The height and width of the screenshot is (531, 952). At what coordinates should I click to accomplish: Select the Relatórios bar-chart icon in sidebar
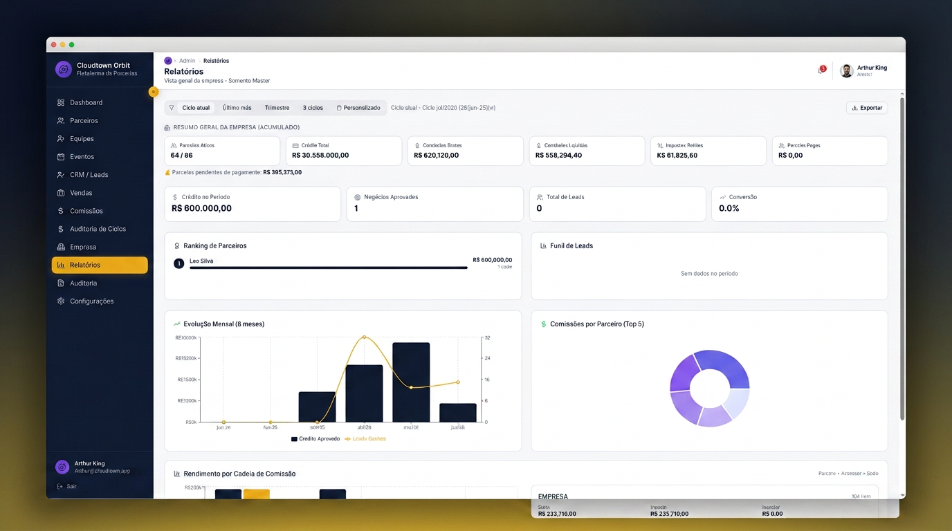[x=61, y=265]
